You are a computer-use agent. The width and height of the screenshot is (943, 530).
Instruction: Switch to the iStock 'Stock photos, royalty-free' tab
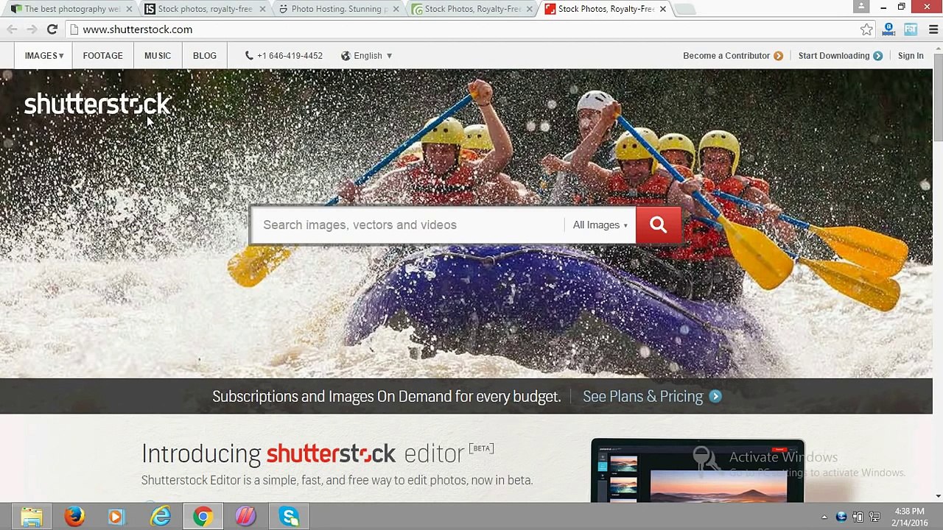click(205, 9)
